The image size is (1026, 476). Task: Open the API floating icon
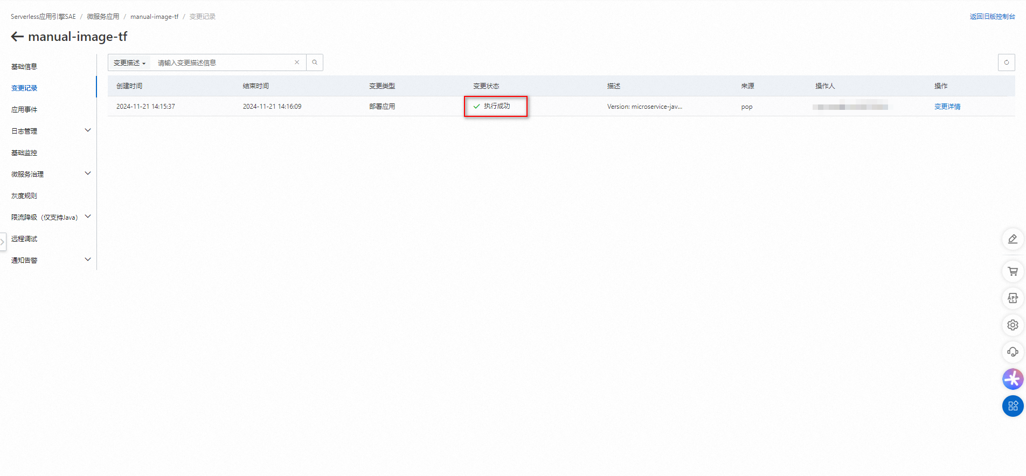1013,298
